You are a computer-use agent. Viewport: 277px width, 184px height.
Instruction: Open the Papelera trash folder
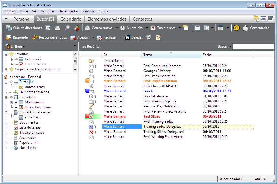[x=25, y=143]
